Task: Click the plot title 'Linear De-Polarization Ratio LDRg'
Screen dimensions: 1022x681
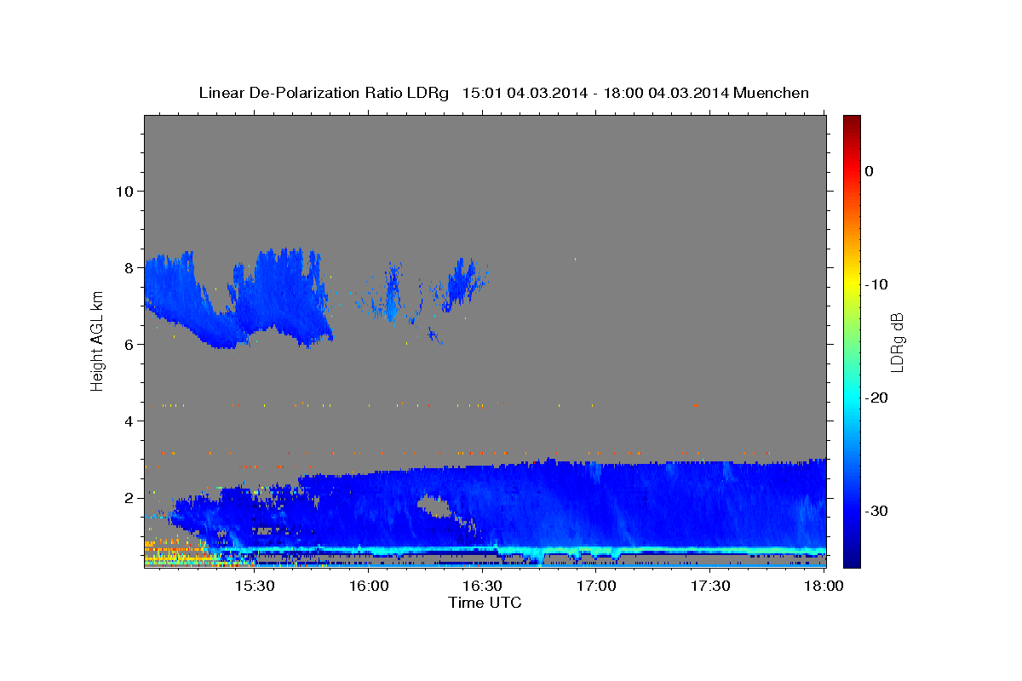Action: click(x=324, y=93)
